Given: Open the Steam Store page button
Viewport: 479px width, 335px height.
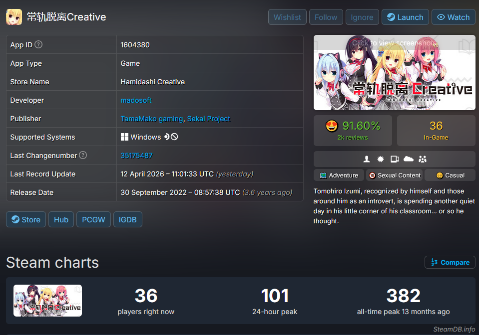Looking at the screenshot, I should point(26,219).
